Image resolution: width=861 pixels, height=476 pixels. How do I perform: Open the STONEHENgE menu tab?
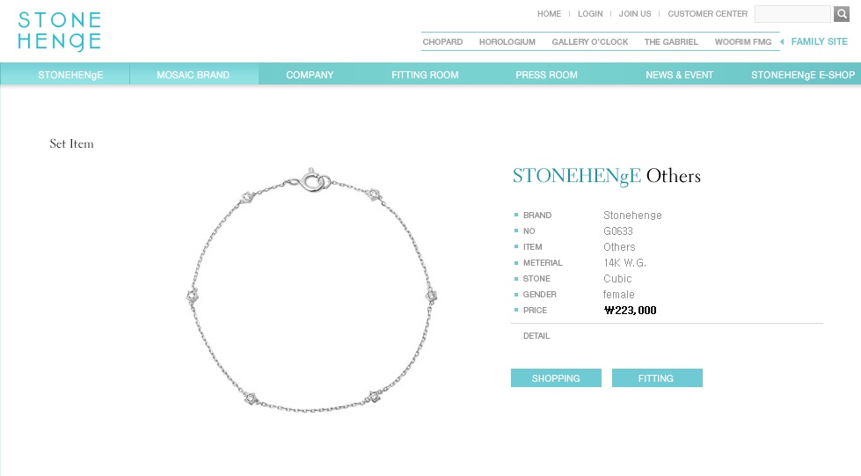coord(70,75)
